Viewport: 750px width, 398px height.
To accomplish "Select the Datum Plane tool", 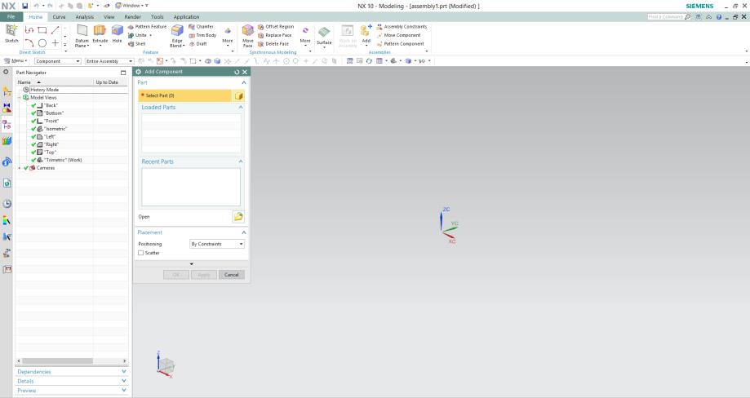I will pyautogui.click(x=82, y=35).
